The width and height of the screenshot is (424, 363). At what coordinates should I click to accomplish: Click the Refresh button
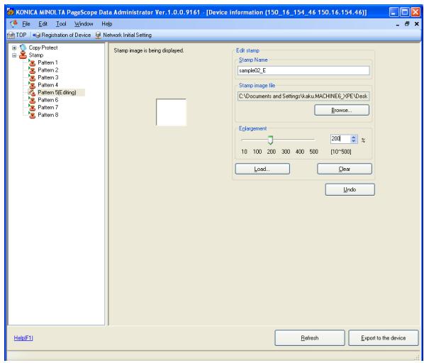pyautogui.click(x=310, y=338)
